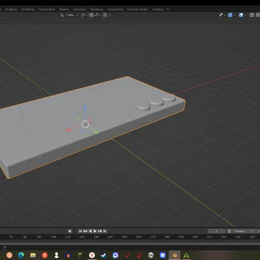The width and height of the screenshot is (260, 260).
Task: Click the blue Z-axis gizmo arrow
Action: (85, 106)
